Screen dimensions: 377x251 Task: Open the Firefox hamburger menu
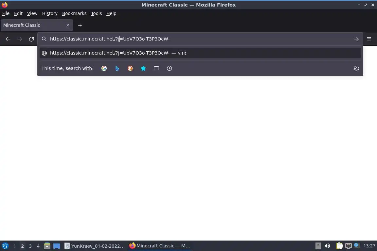[369, 39]
